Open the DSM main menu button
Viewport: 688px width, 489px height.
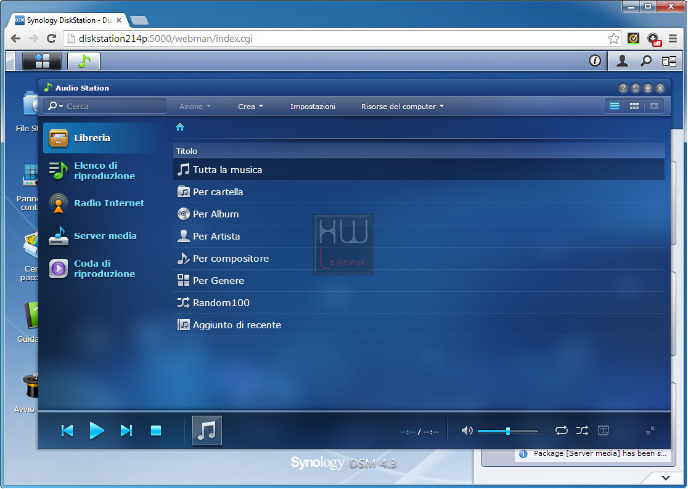[42, 60]
